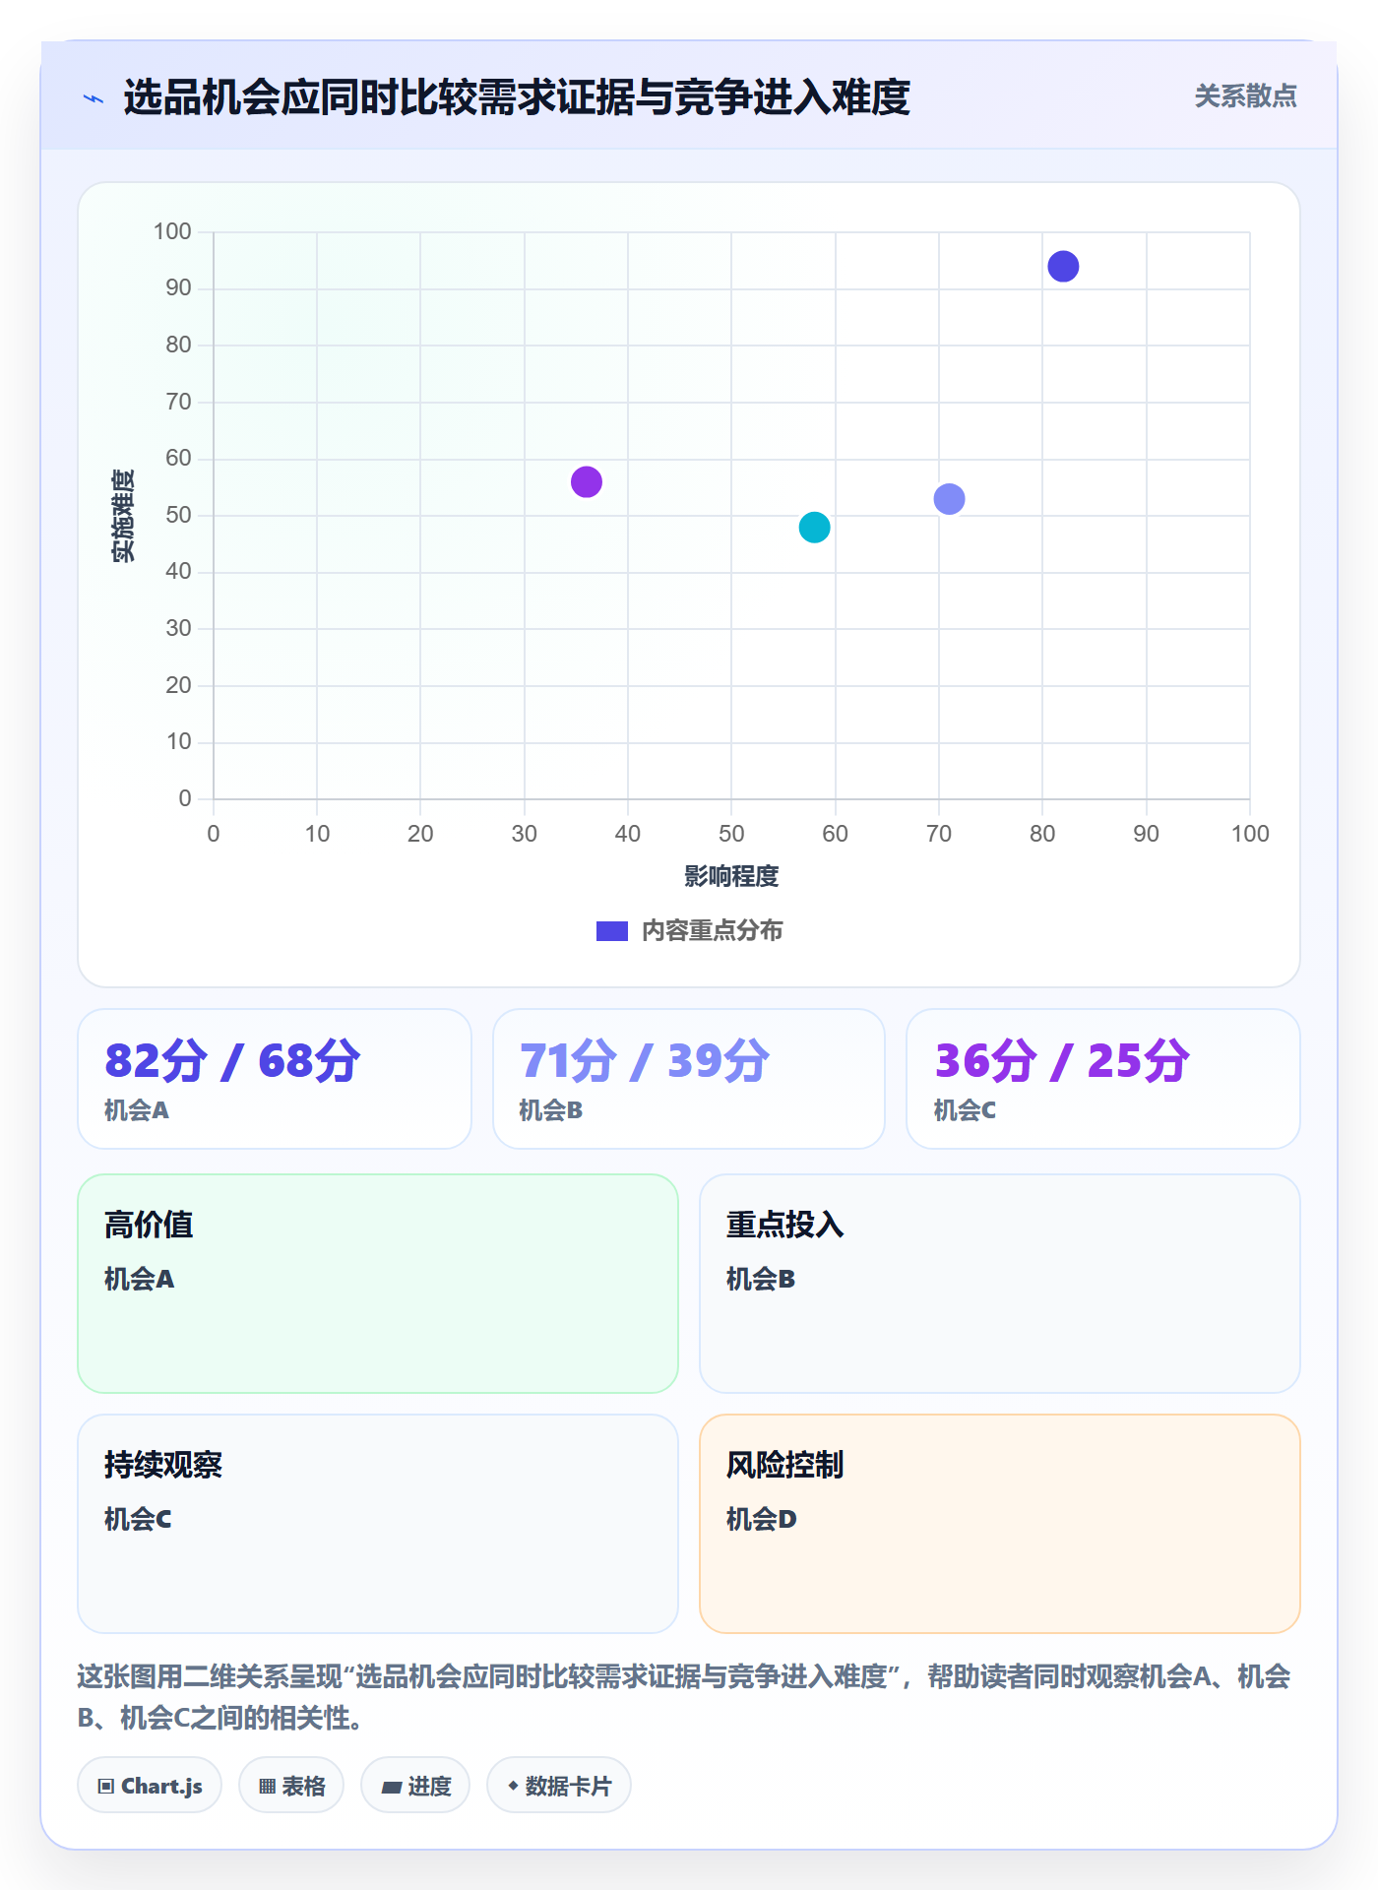1378x1890 pixels.
Task: Click the 影响程度 x-axis title
Action: point(731,876)
